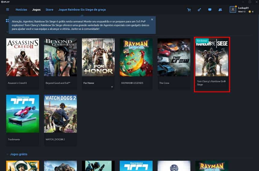This screenshot has height=171, width=259.
Task: Click the Jogos grátis heading
Action: pyautogui.click(x=19, y=154)
